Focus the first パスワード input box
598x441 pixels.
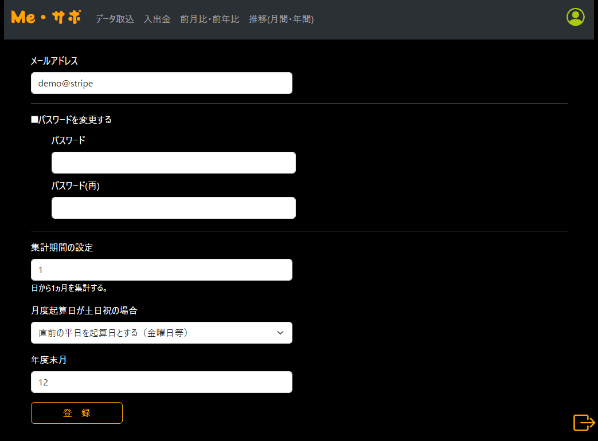pos(173,163)
